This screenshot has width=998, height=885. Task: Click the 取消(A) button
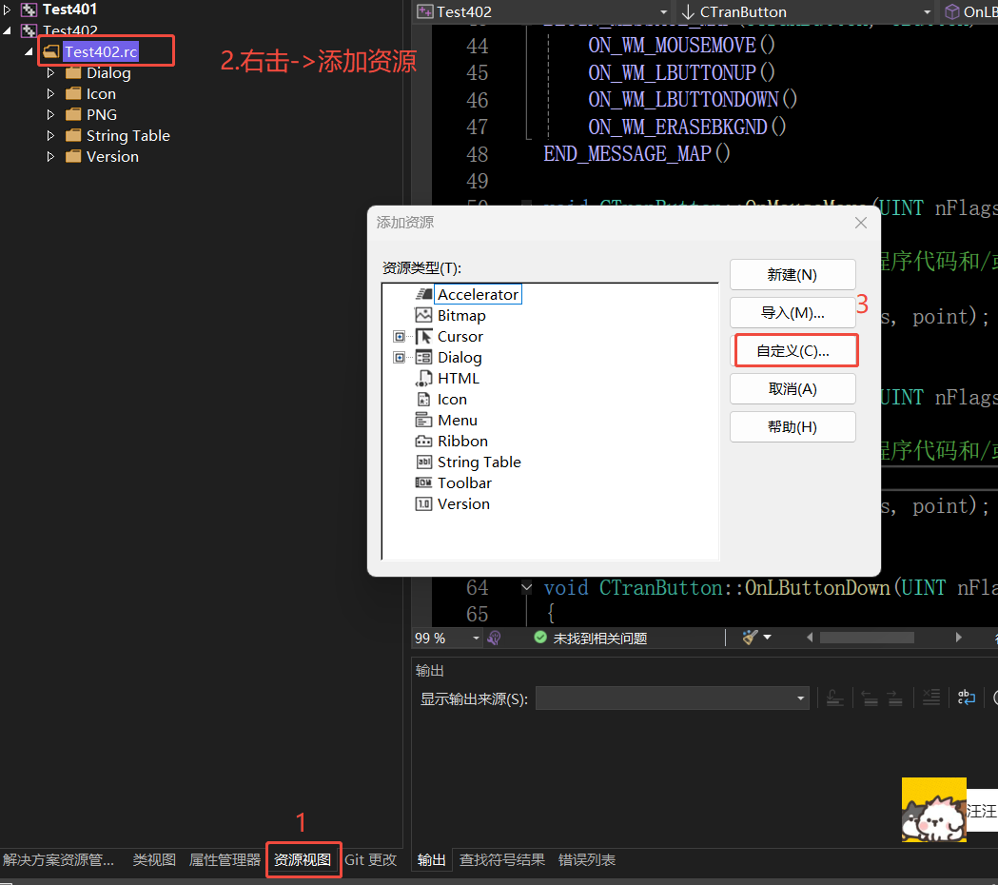[793, 388]
